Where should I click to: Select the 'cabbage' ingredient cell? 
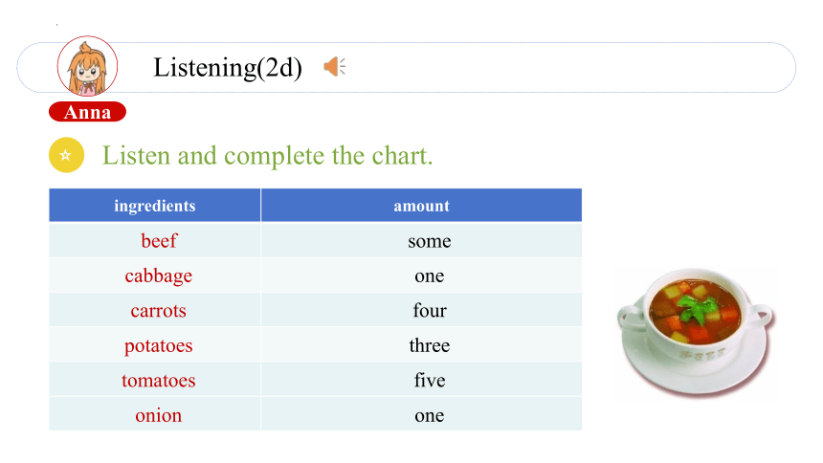[155, 276]
